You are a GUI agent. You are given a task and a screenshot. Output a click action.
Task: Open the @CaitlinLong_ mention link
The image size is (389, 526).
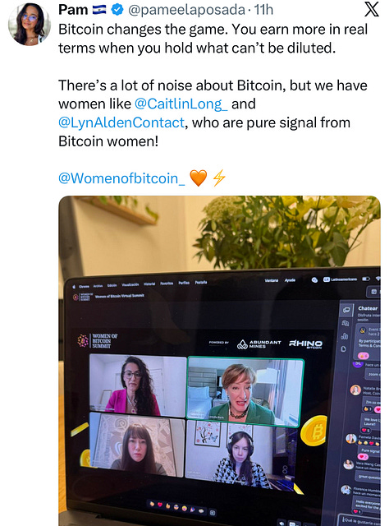coord(181,104)
